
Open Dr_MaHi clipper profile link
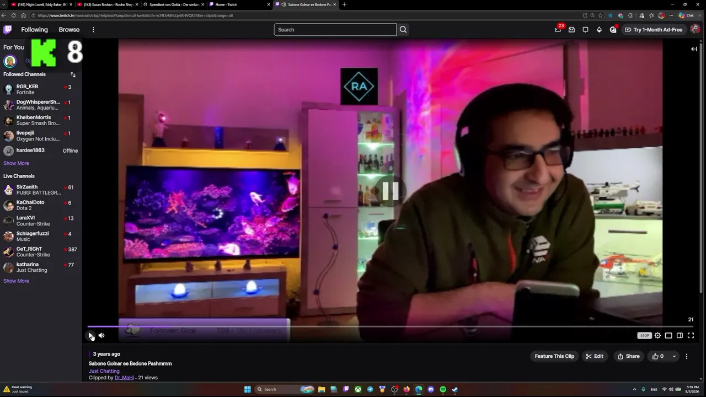click(x=124, y=378)
